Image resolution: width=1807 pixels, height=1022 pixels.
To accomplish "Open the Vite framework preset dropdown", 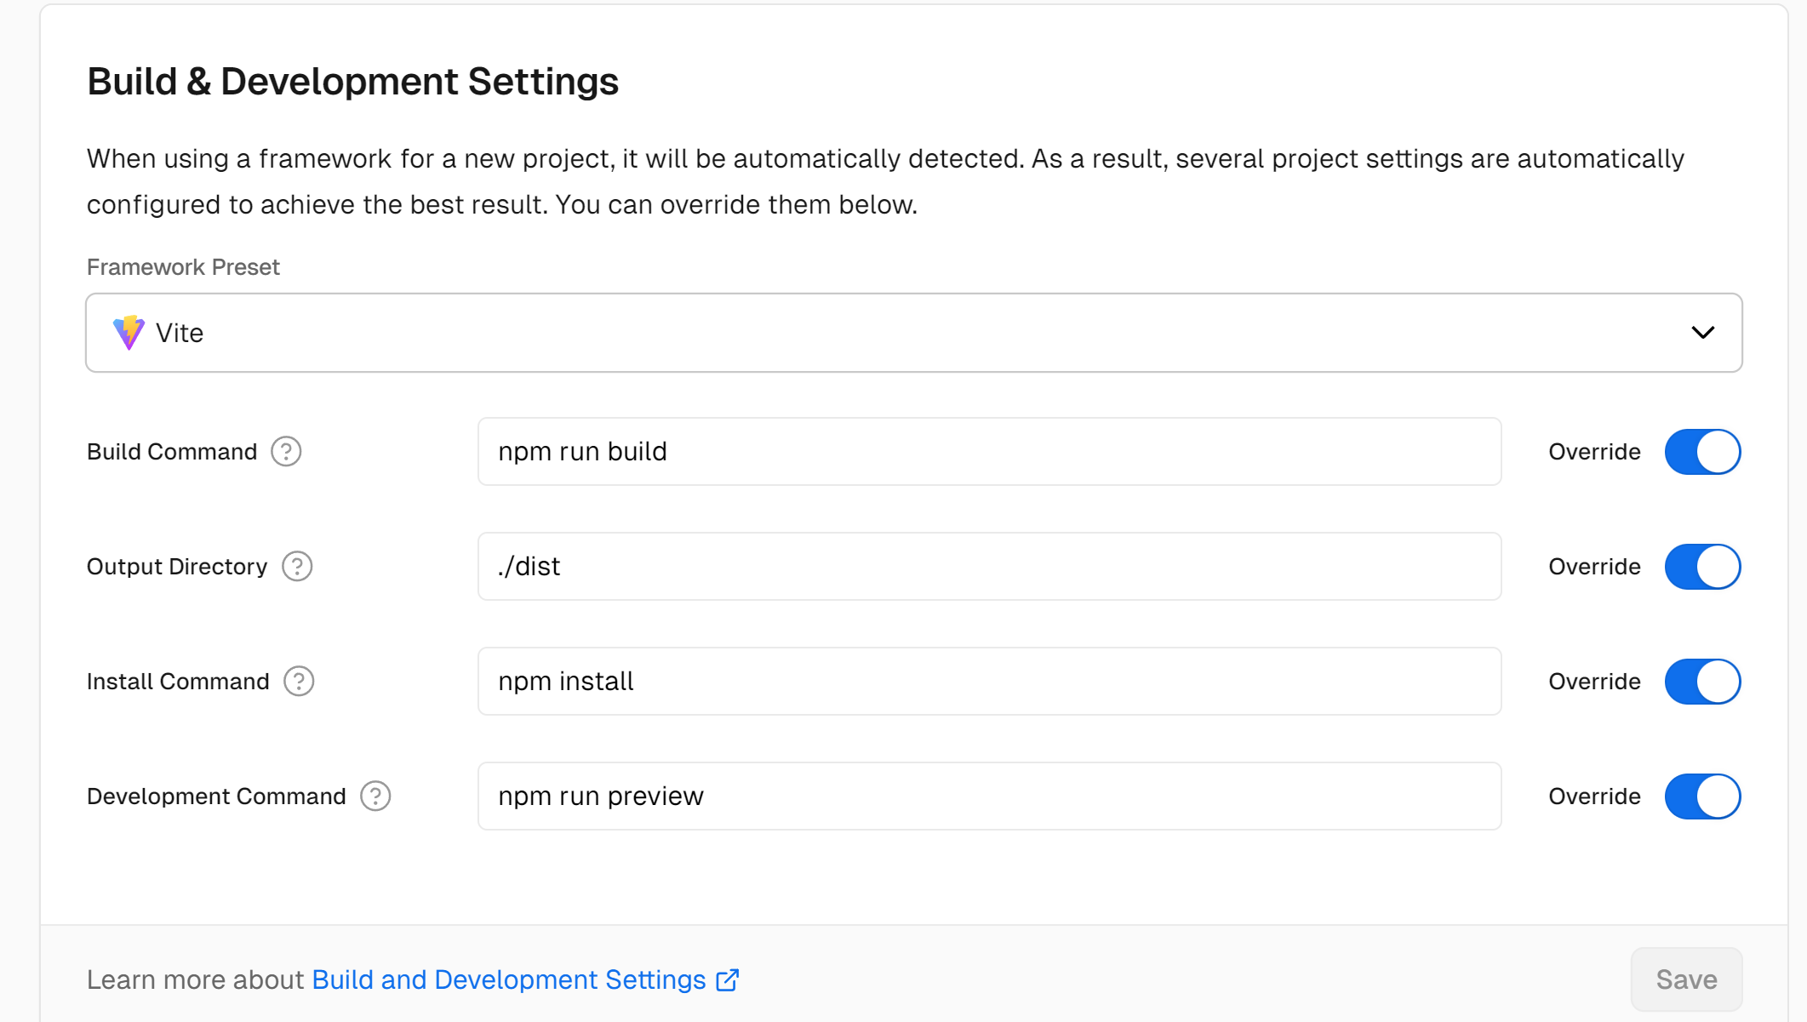I will [x=912, y=333].
